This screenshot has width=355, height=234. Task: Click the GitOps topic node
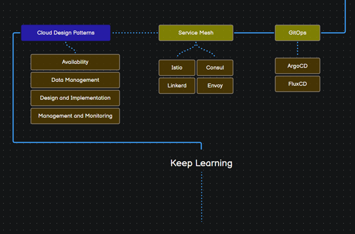click(x=297, y=33)
